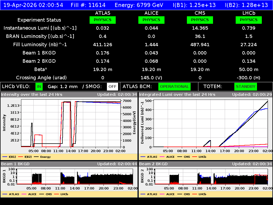The height and width of the screenshot is (205, 273).
Task: Click CMS instantaneous lumi value 14.365
Action: click(x=200, y=28)
